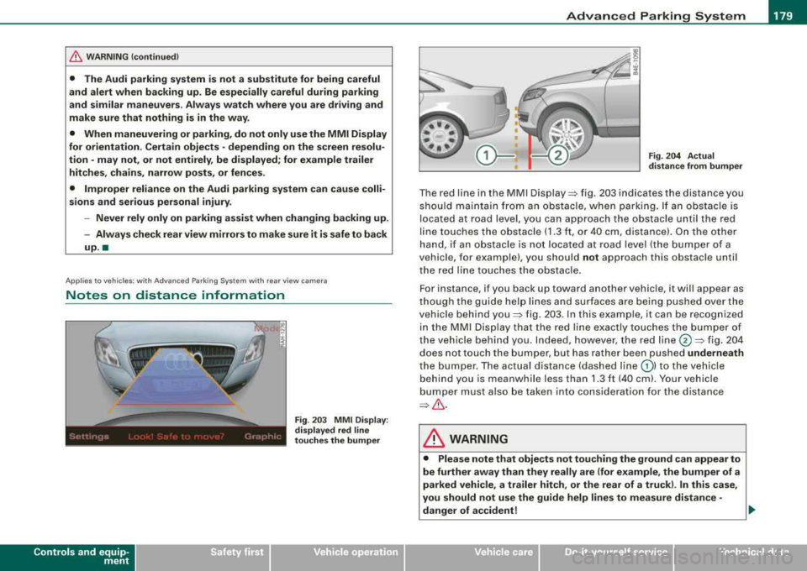Open the Fig. 204 bumper distance picture
Image resolution: width=807 pixels, height=571 pixels.
point(530,109)
